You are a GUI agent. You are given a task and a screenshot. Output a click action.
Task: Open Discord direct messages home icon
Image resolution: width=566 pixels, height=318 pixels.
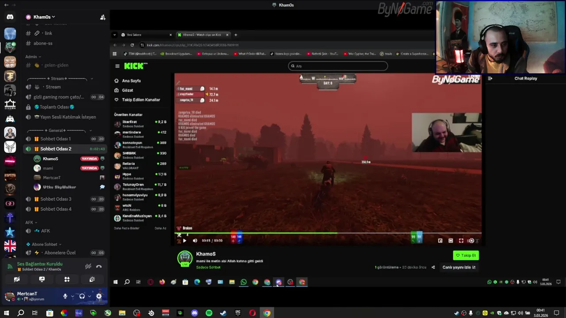10,17
